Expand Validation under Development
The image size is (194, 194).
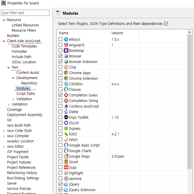[13, 99]
